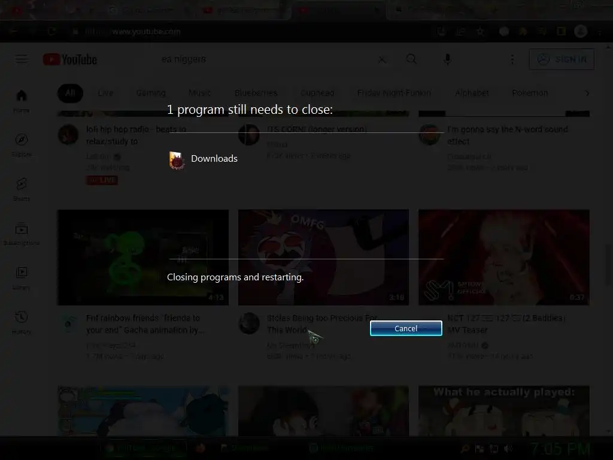
Task: Play the Fnf rainbow friends video thumbnail
Action: (x=143, y=258)
